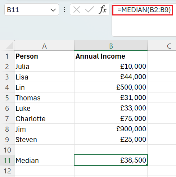Click the Name Box showing B11
Screen dimensions: 176x177
(32, 10)
